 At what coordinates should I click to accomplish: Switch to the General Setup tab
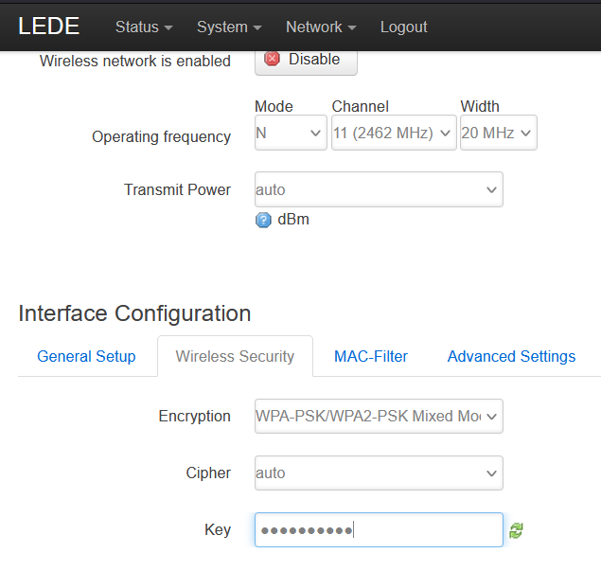pyautogui.click(x=86, y=357)
